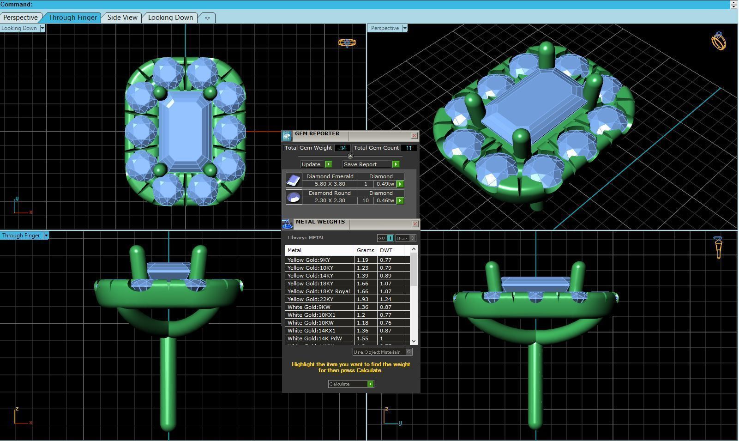Select the White Gold:10KW row
This screenshot has height=441, width=739.
347,323
